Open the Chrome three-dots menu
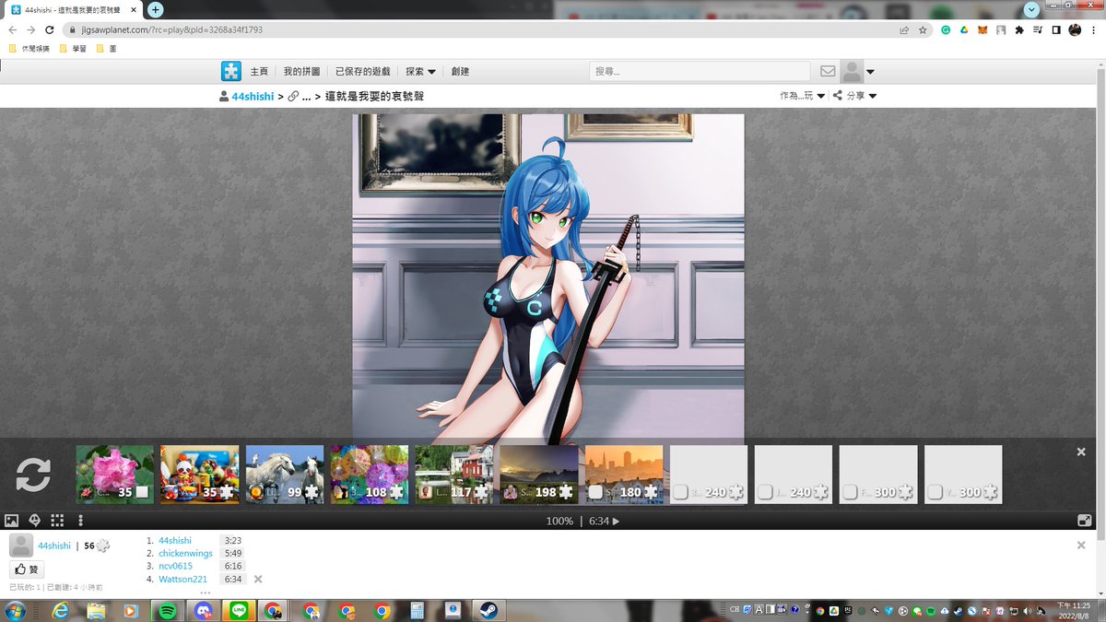Viewport: 1106px width, 622px height. (x=1094, y=29)
